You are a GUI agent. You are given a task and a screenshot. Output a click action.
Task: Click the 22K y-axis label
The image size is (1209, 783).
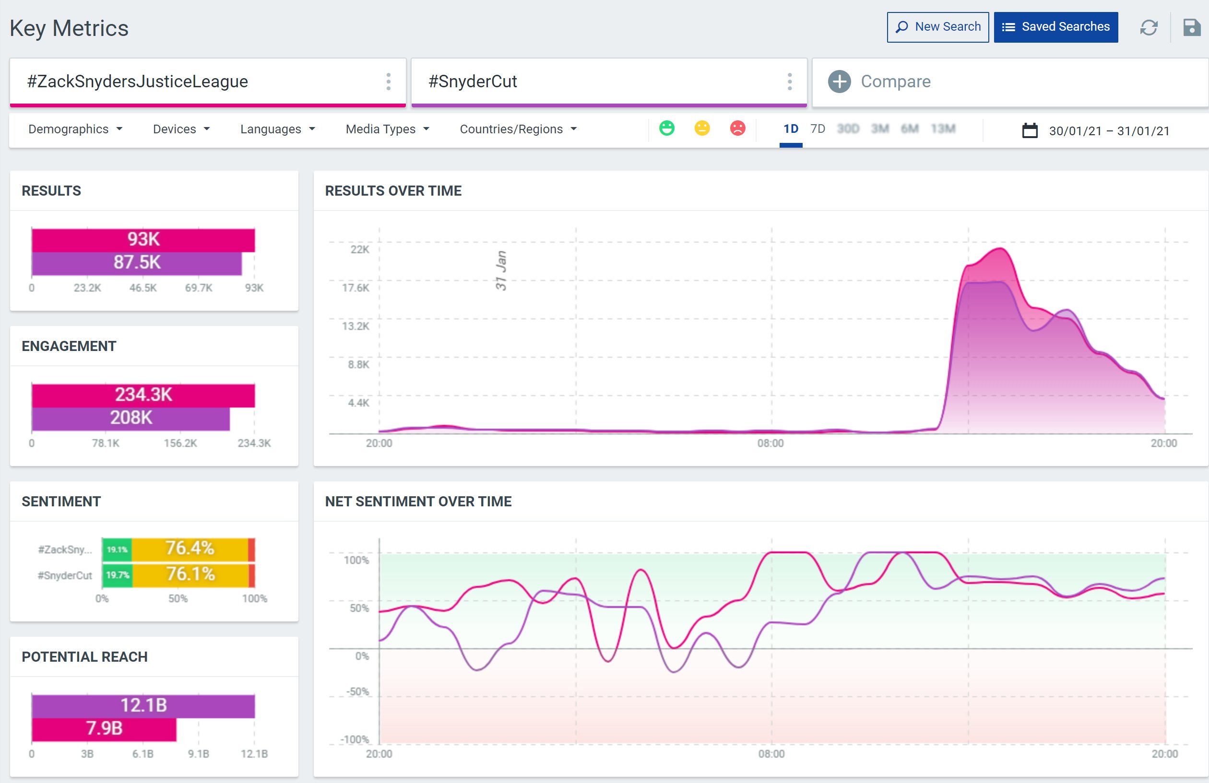coord(360,249)
